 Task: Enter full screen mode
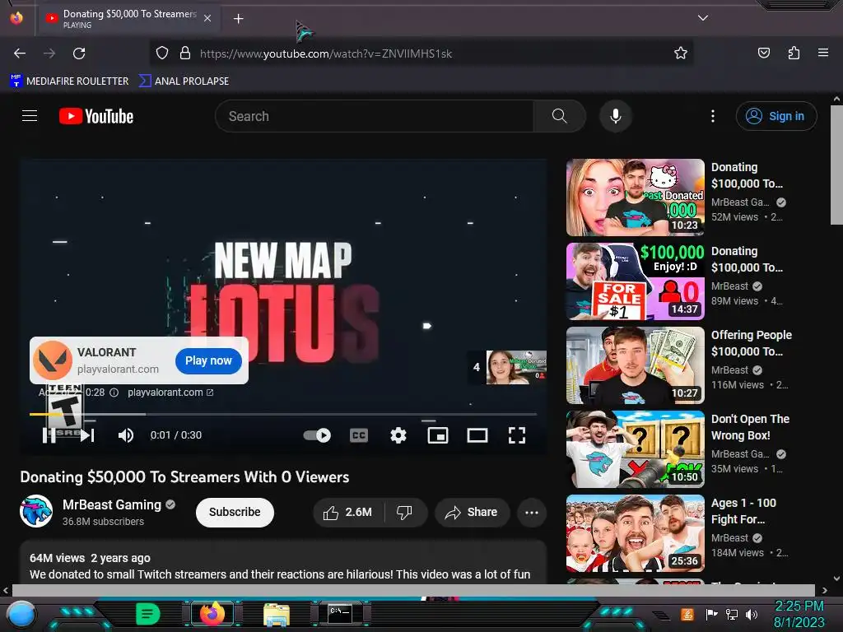coord(517,435)
